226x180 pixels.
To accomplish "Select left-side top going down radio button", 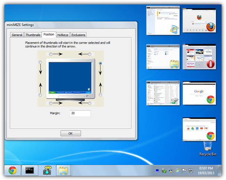I will tap(40, 62).
